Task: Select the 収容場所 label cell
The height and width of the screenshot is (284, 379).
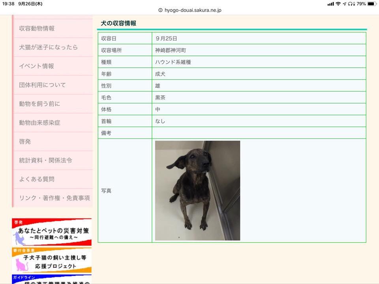Action: [x=125, y=50]
